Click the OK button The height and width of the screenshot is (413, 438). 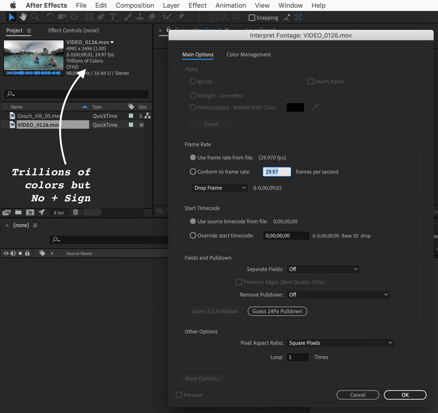click(x=405, y=395)
